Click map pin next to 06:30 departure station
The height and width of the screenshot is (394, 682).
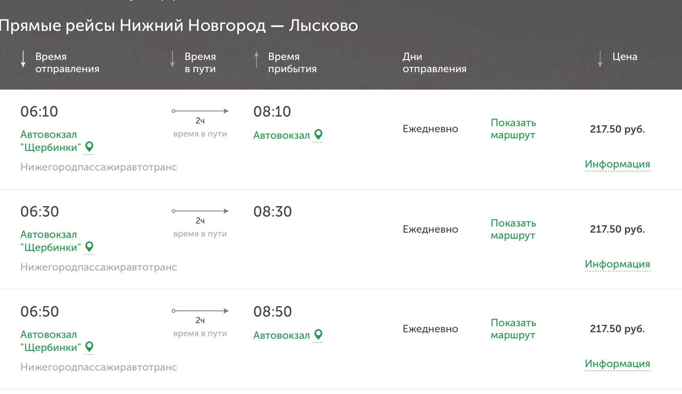[89, 247]
